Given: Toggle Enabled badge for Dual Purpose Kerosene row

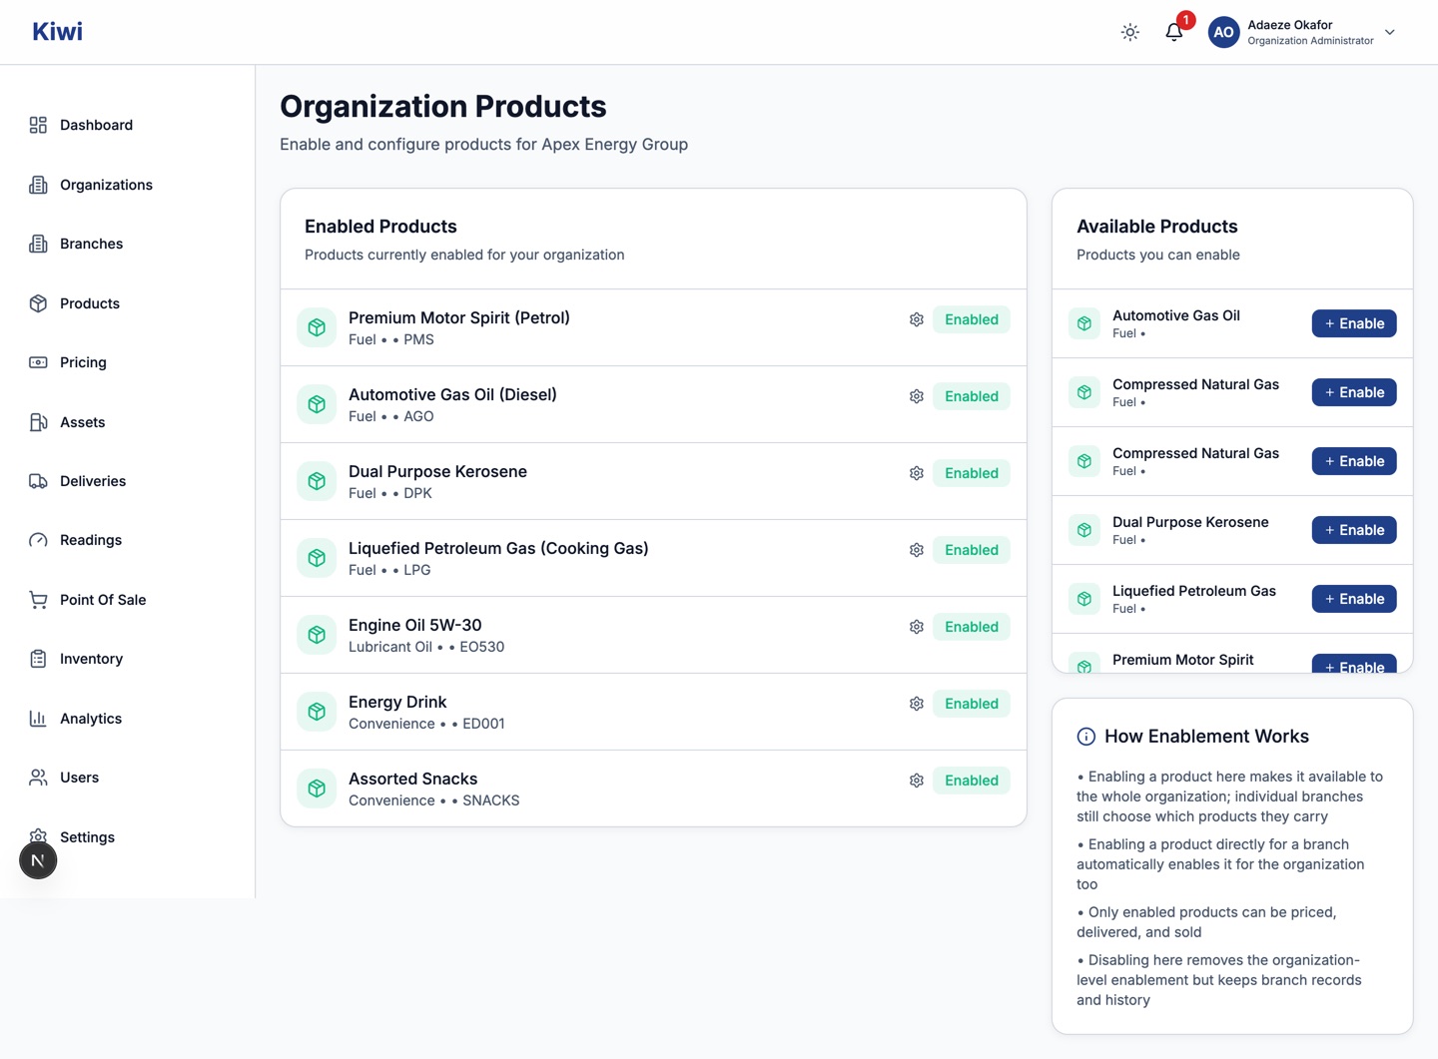Looking at the screenshot, I should coord(971,473).
